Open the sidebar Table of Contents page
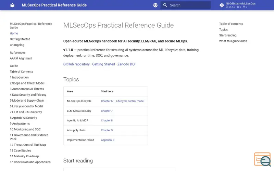 [22, 71]
